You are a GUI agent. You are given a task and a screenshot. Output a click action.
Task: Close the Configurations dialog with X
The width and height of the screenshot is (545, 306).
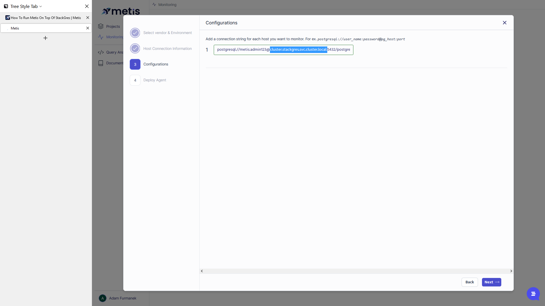504,23
